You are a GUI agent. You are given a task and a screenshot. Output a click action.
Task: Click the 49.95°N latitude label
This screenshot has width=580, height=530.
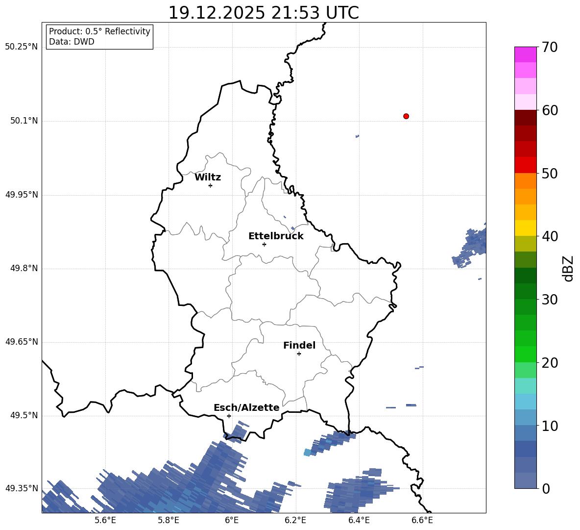pyautogui.click(x=21, y=195)
